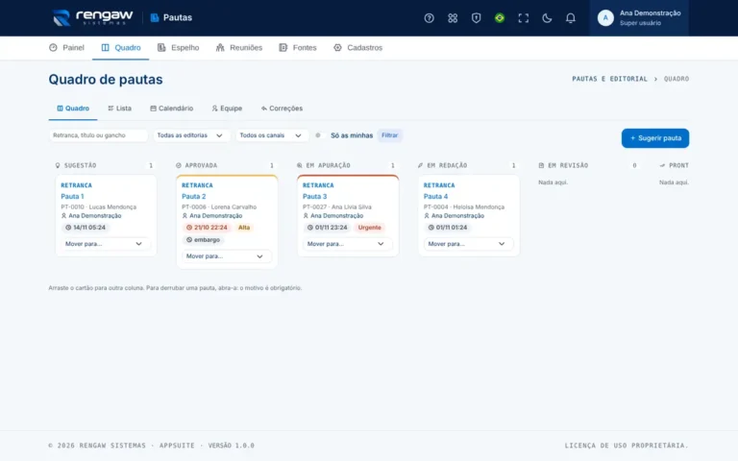Image resolution: width=738 pixels, height=461 pixels.
Task: Click the embargo tag on Pauta 2
Action: [x=203, y=240]
